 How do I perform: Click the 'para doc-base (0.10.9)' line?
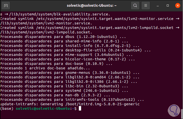tap(56, 64)
